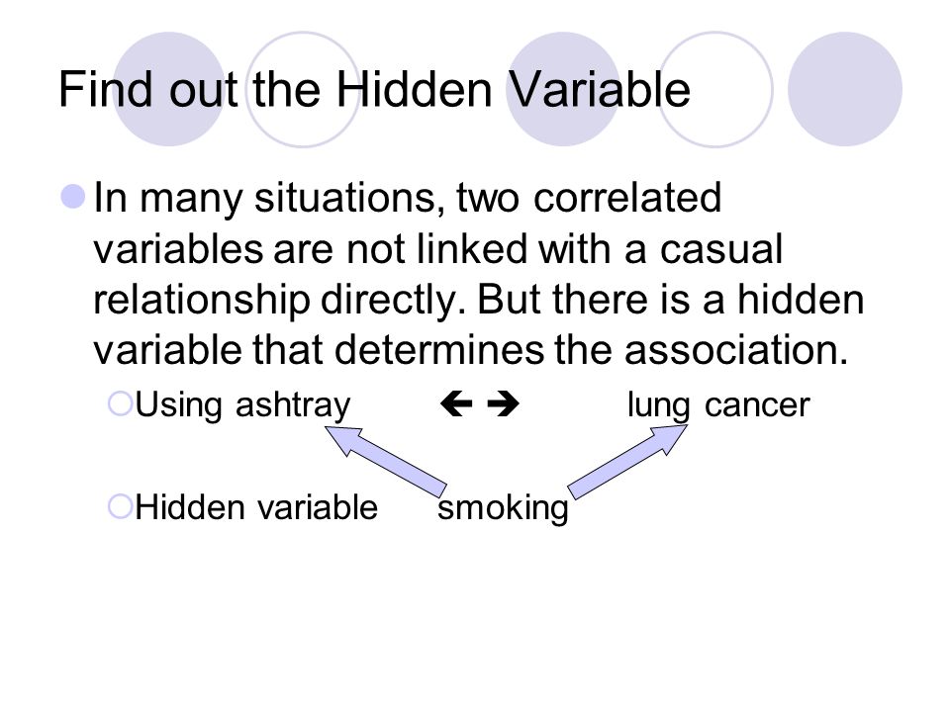Click the word 'association' in the paragraph
Viewport: 950px width, 712px height.
tap(735, 350)
